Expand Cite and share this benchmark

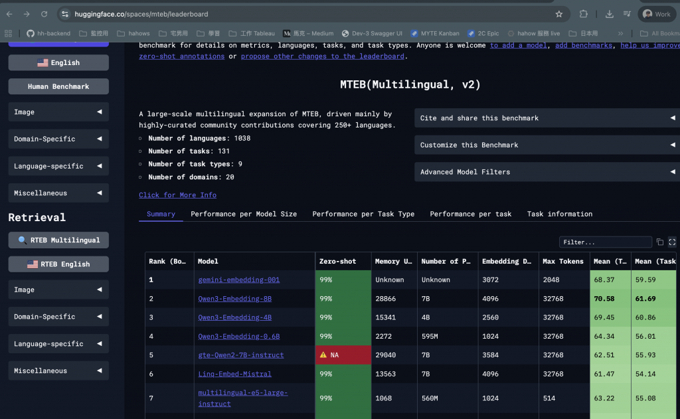pos(547,118)
